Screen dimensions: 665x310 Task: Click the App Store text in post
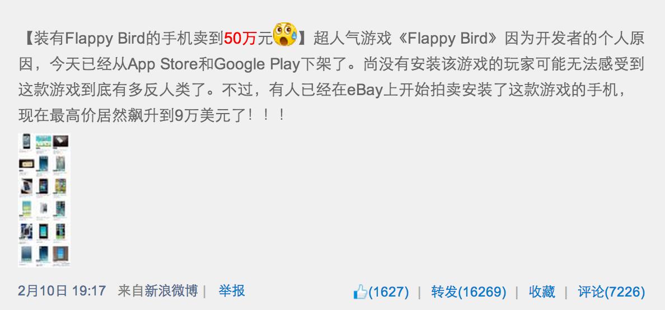tap(162, 64)
